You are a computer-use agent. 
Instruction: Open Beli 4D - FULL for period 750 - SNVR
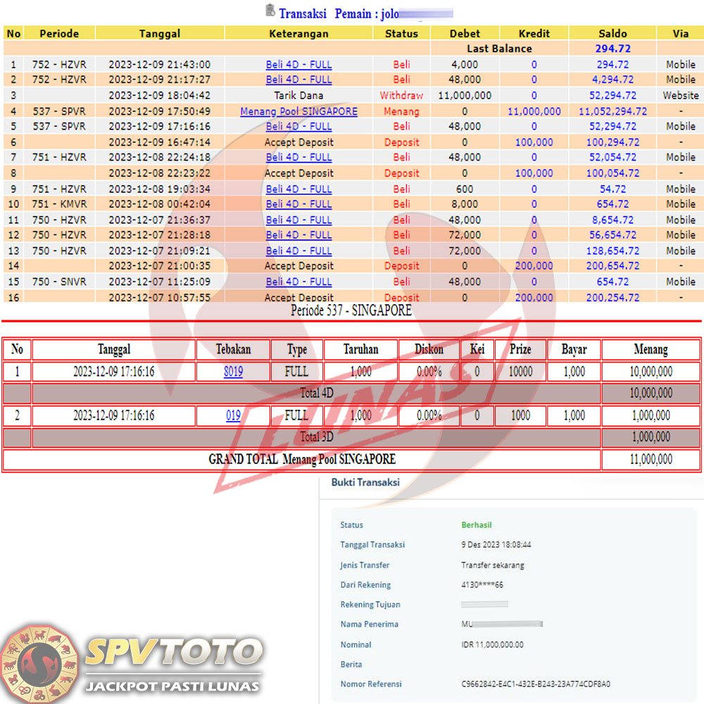click(x=298, y=282)
